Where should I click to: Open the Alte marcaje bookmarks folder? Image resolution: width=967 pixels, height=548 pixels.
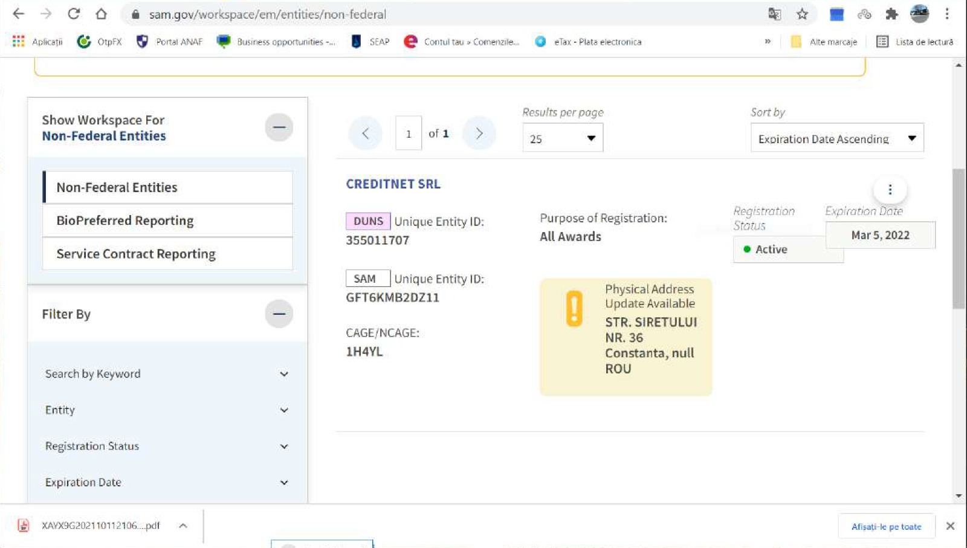tap(824, 42)
